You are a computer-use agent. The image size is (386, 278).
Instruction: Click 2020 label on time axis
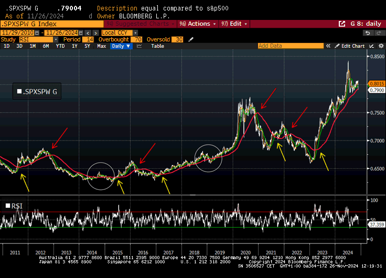click(x=245, y=253)
